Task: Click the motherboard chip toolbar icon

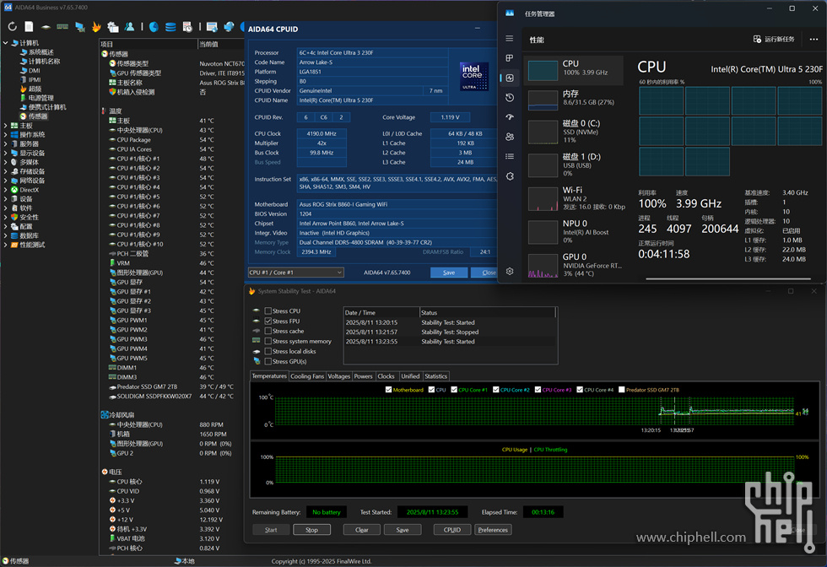Action: [46, 26]
